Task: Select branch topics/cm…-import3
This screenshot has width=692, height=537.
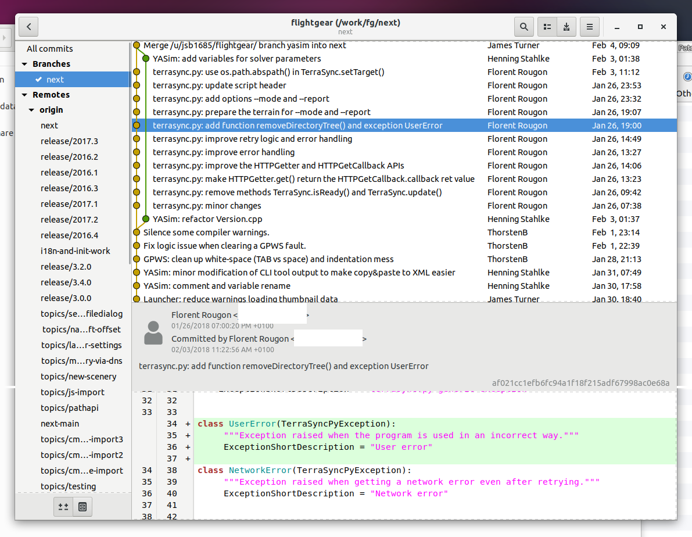Action: click(x=73, y=439)
